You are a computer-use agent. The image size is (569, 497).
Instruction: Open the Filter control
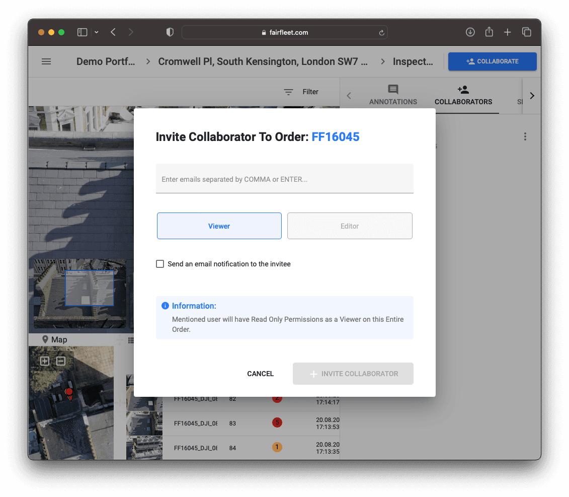(301, 92)
